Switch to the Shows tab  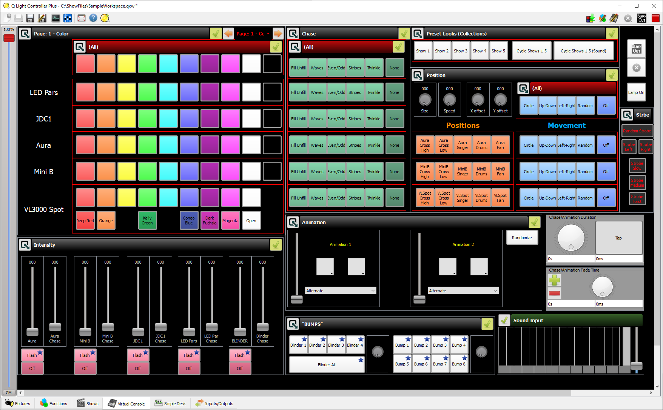(x=88, y=403)
